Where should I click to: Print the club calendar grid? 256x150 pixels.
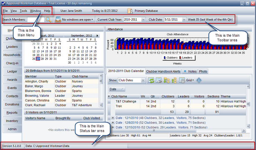click(159, 80)
